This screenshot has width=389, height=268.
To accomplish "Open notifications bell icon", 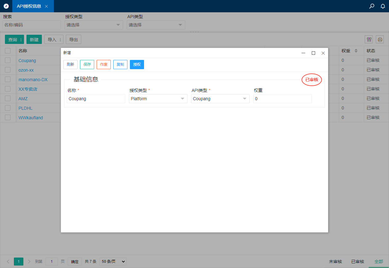I will point(383,6).
